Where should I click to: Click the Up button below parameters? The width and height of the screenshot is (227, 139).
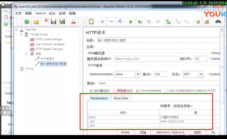pyautogui.click(x=213, y=132)
